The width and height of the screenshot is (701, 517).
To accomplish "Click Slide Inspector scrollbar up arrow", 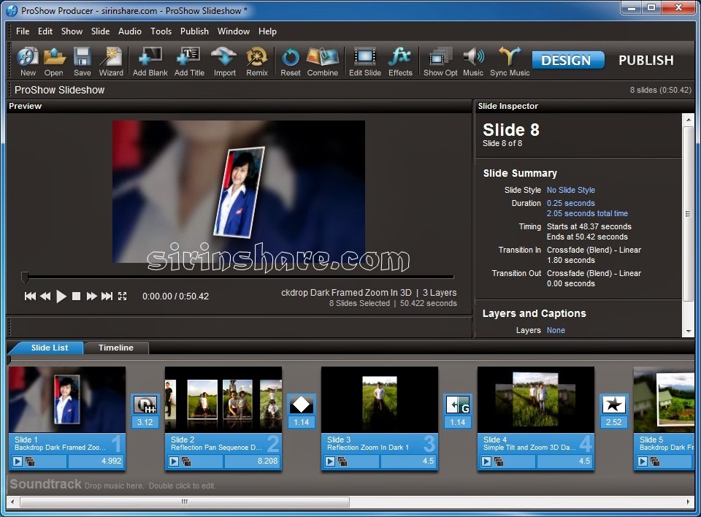I will tap(689, 120).
